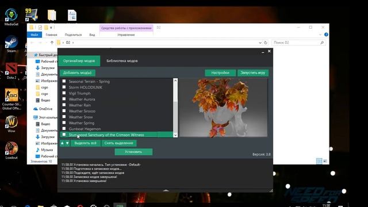Open the Библиотека модов tab
The width and height of the screenshot is (368, 207).
coord(122,61)
